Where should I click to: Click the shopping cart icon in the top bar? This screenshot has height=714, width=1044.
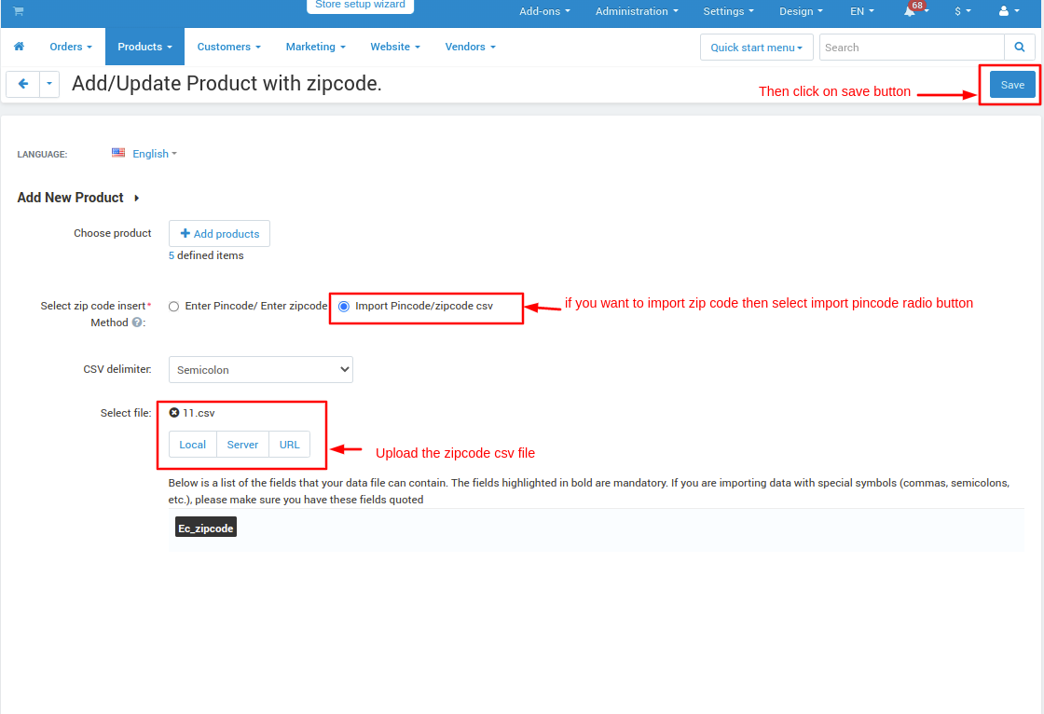pos(19,10)
